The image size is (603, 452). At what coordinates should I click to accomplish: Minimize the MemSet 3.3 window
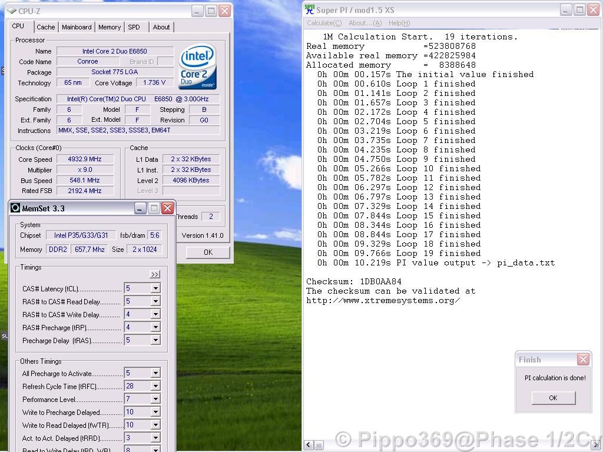140,208
